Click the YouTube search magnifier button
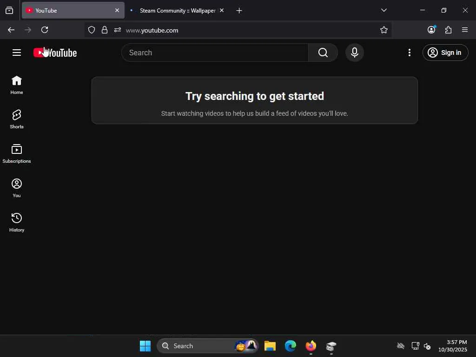Image resolution: width=476 pixels, height=357 pixels. pyautogui.click(x=323, y=53)
